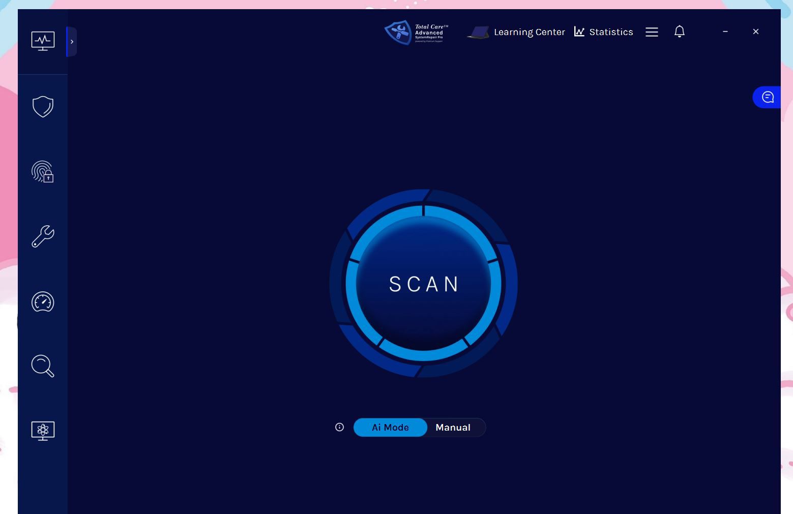Viewport: 793px width, 514px height.
Task: Open the AI system monitor icon
Action: [x=43, y=430]
